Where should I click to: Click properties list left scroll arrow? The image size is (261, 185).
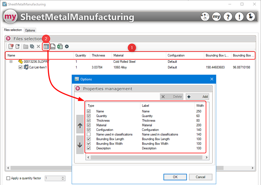tap(88, 157)
